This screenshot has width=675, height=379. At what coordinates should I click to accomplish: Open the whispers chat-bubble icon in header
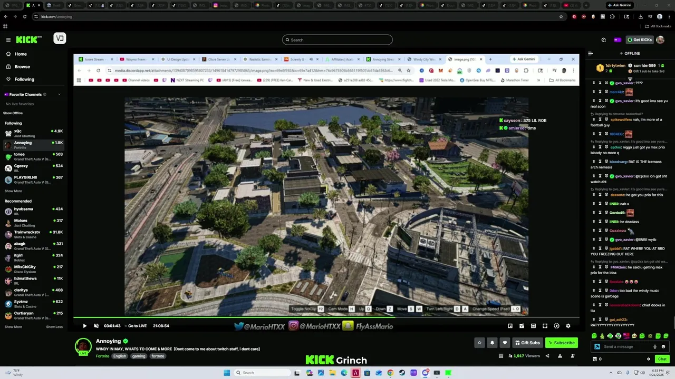604,40
